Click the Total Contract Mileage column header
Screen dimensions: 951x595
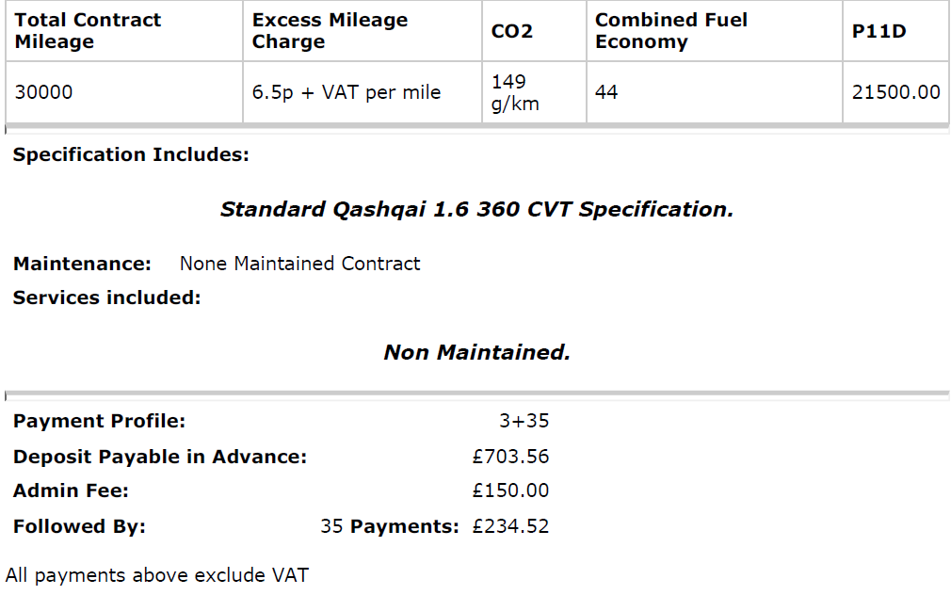88,31
